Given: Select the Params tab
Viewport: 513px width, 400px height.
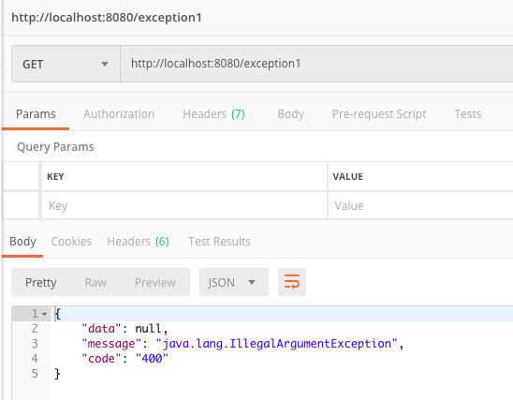Looking at the screenshot, I should point(36,114).
